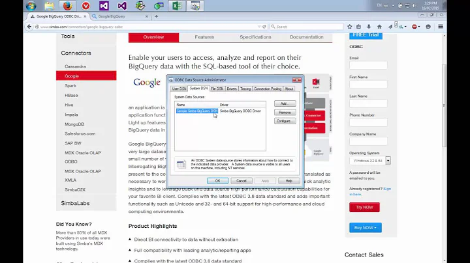Open the Documentation page tab
The height and width of the screenshot is (263, 470).
306,37
